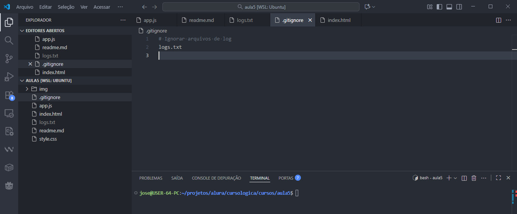Close the terminal panel

tap(508, 178)
